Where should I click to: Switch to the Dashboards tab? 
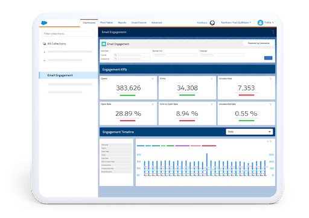pyautogui.click(x=89, y=23)
